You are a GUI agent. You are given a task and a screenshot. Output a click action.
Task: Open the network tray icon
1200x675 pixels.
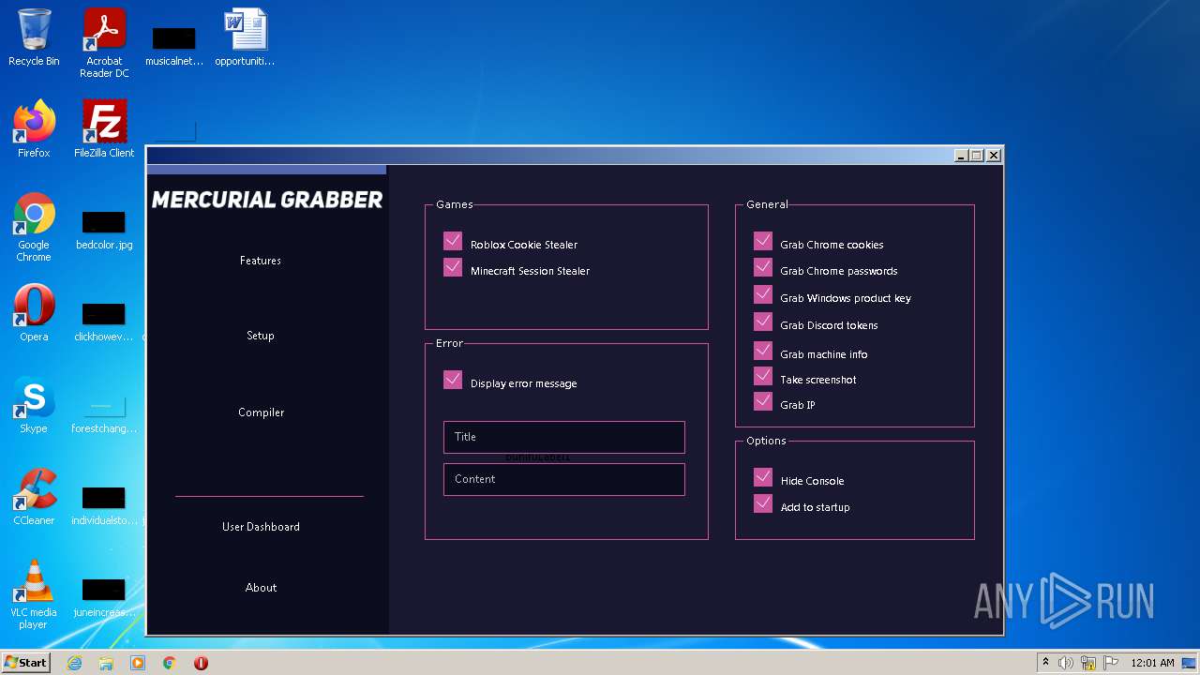tap(1088, 663)
